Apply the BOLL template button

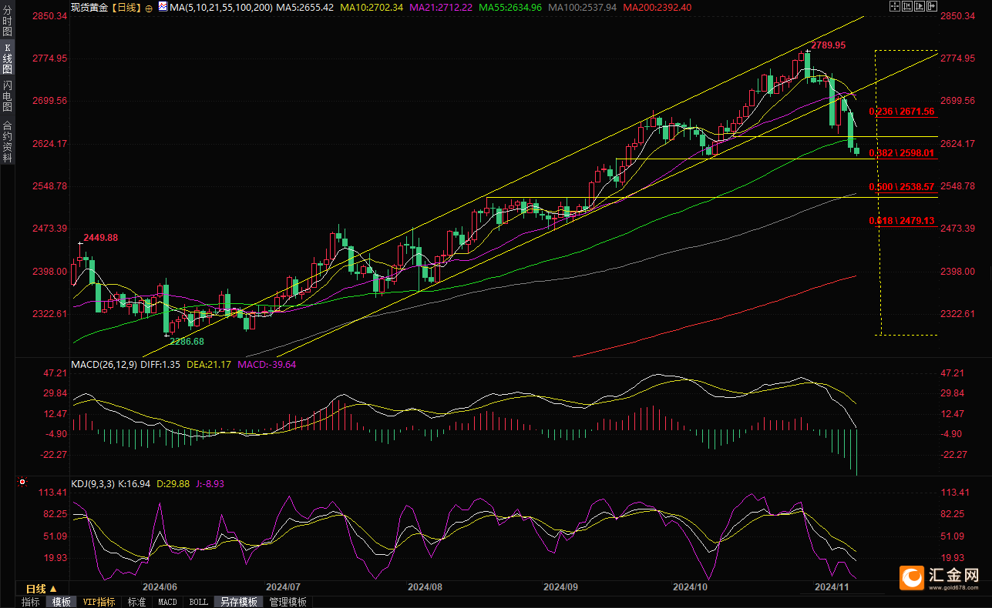point(198,602)
